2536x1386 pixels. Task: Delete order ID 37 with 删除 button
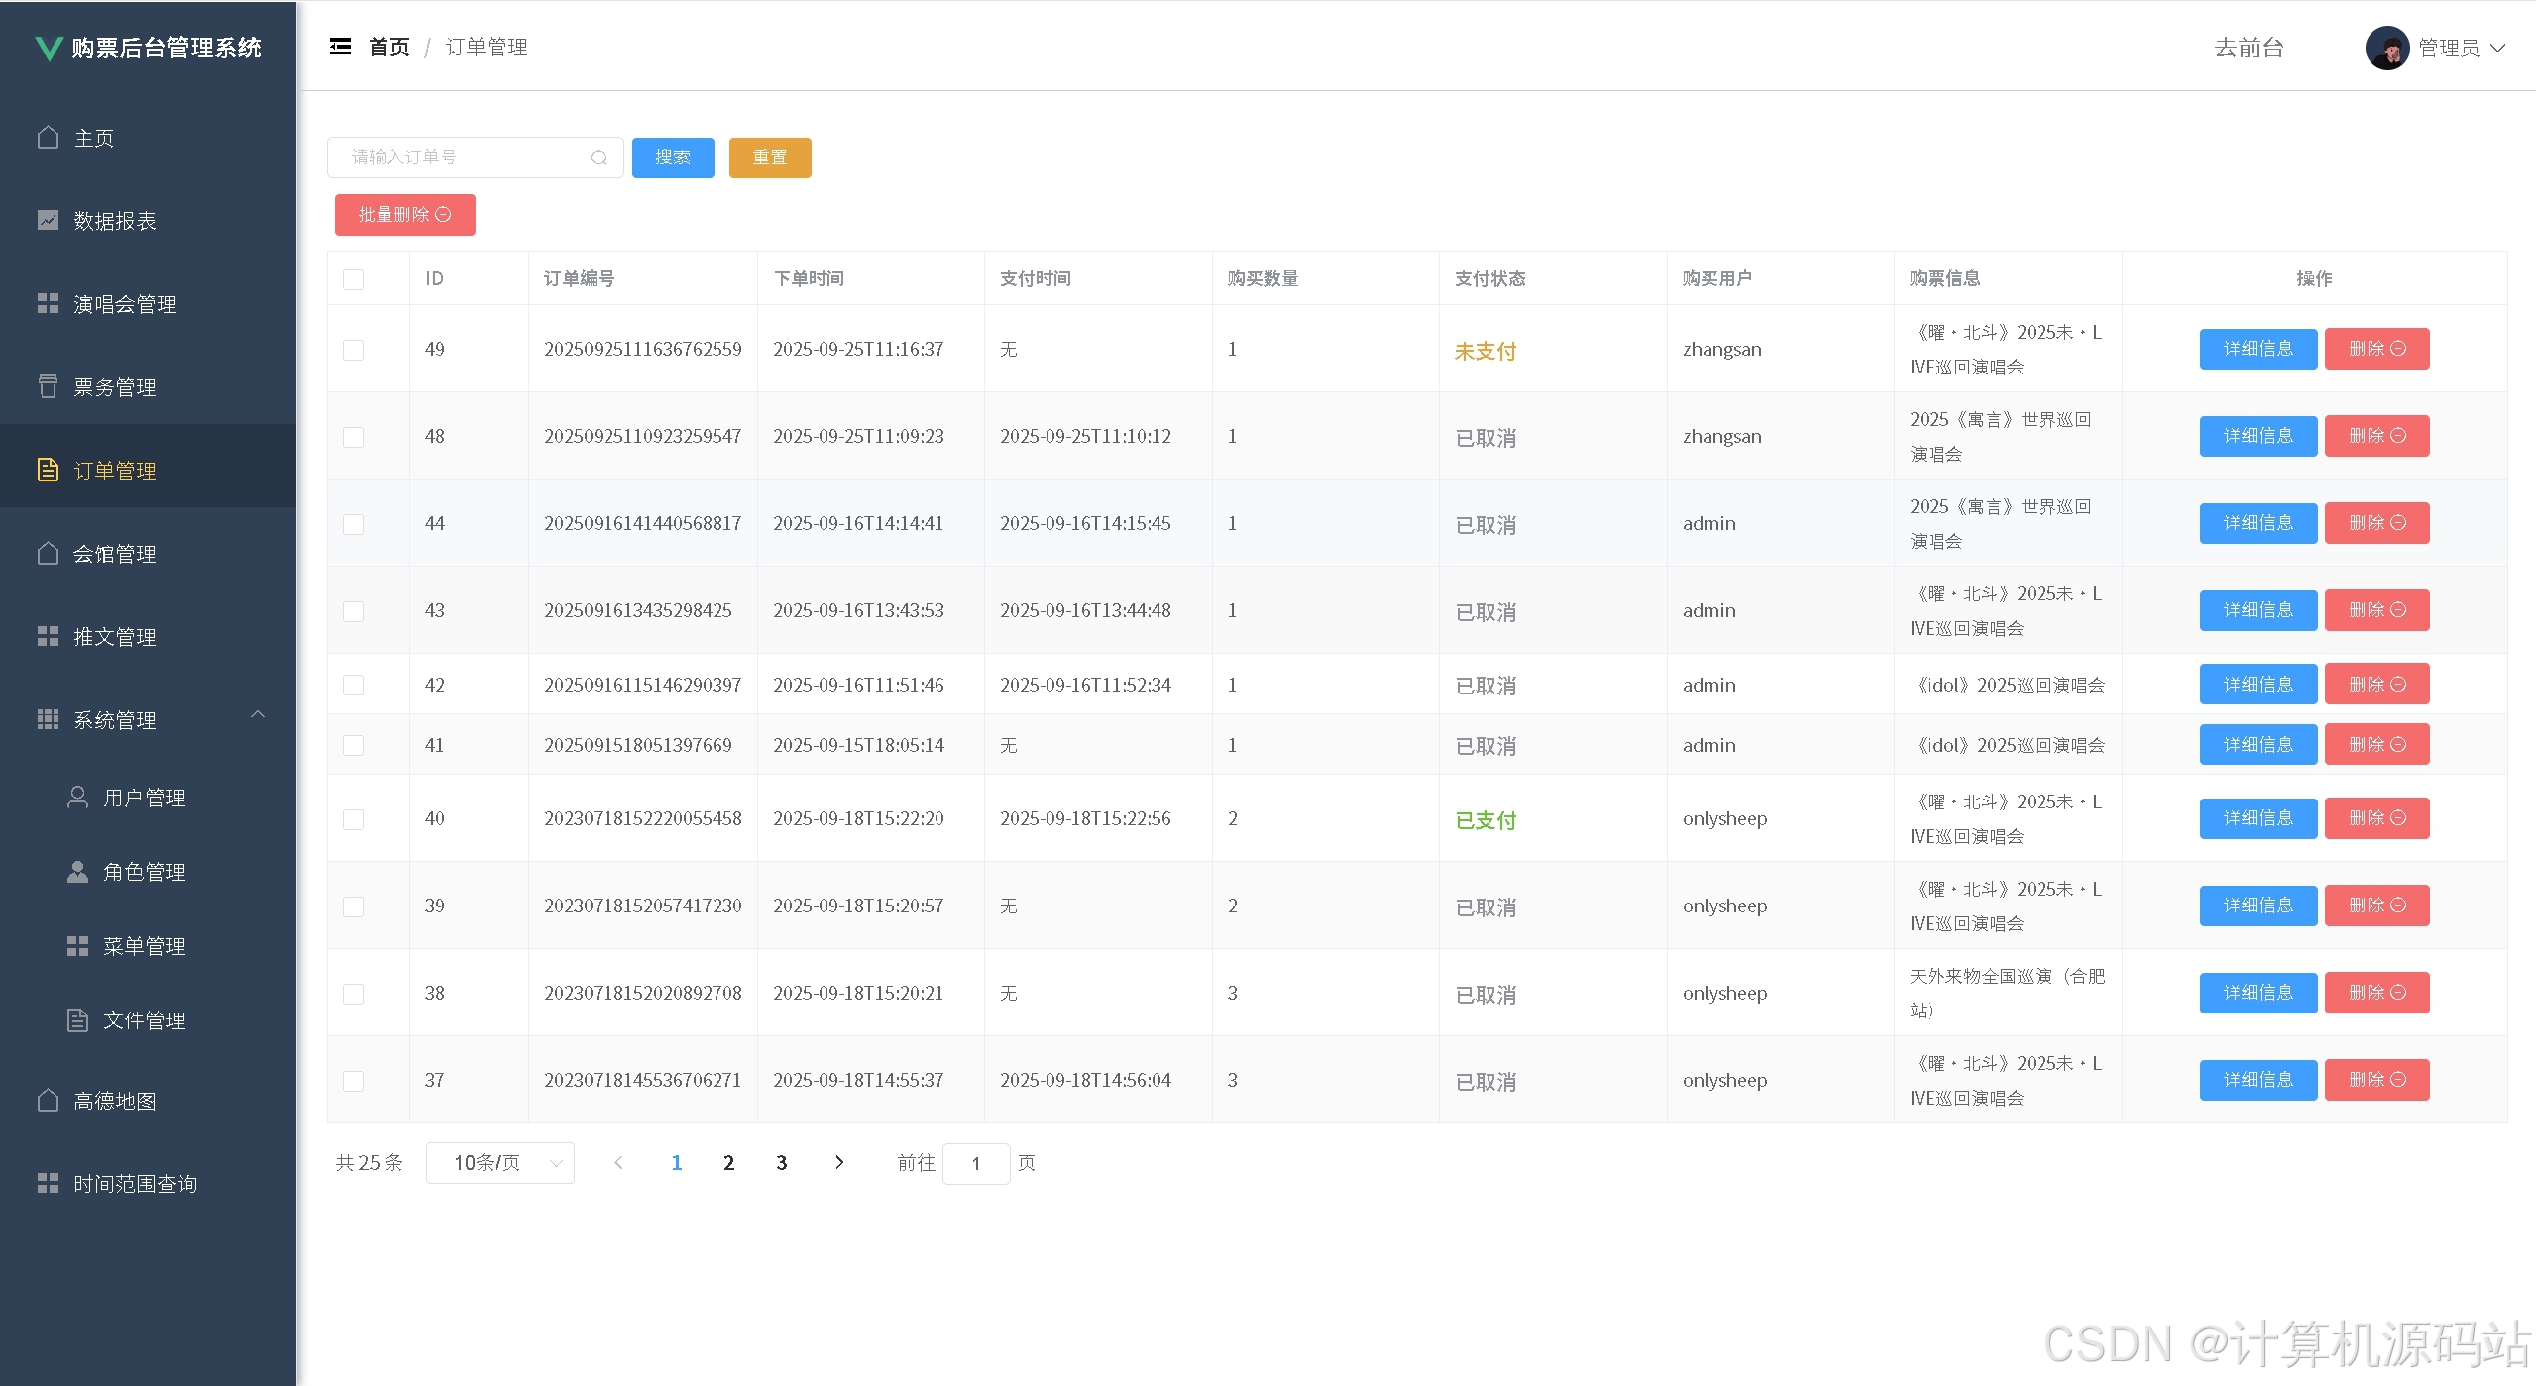[x=2377, y=1080]
